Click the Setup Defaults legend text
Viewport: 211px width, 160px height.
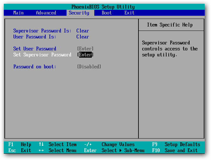click(x=182, y=145)
